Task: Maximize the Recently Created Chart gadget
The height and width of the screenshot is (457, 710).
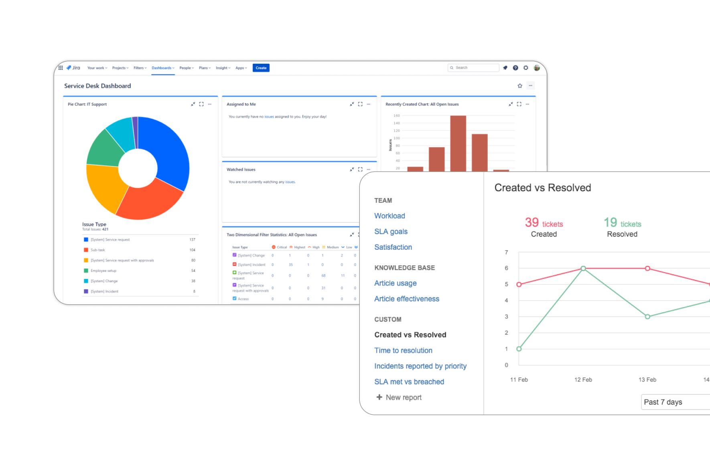Action: [519, 104]
